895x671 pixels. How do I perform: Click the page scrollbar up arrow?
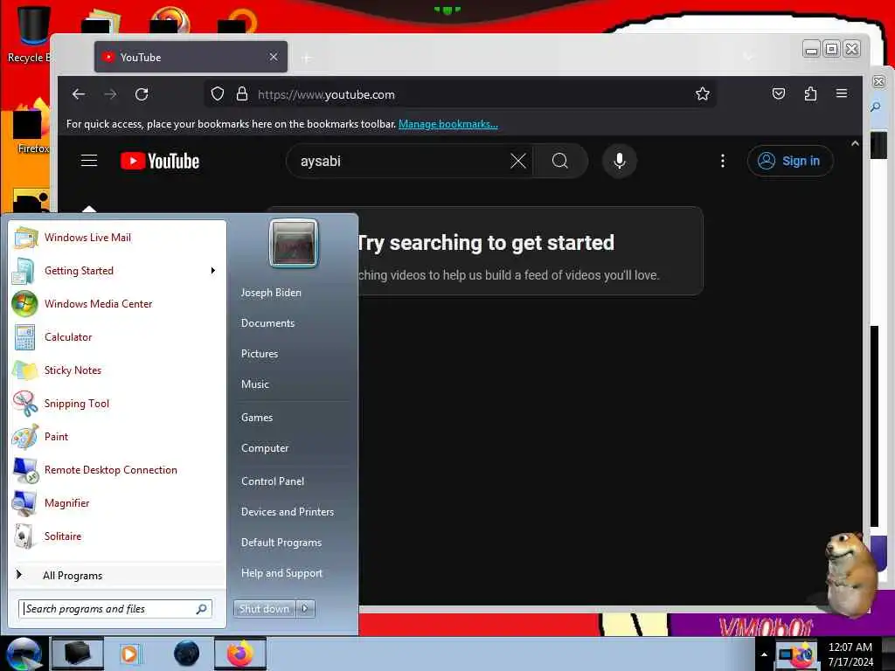pos(855,144)
